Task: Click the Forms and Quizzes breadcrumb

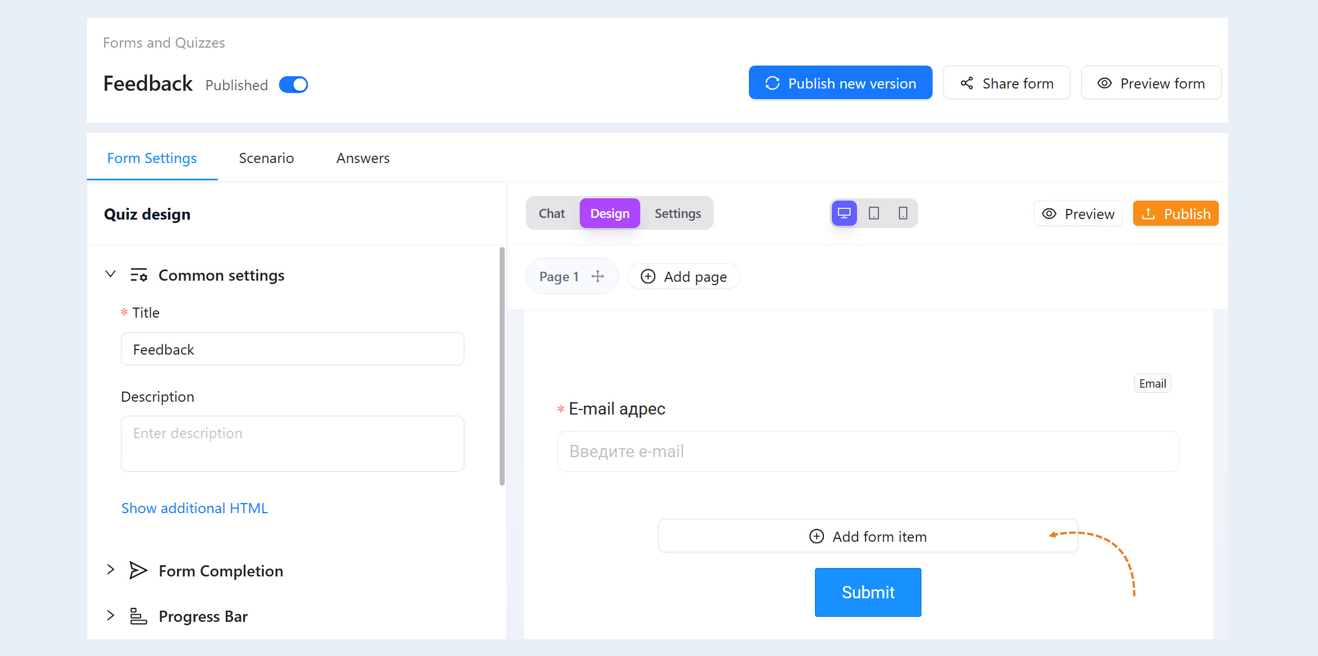Action: point(164,43)
